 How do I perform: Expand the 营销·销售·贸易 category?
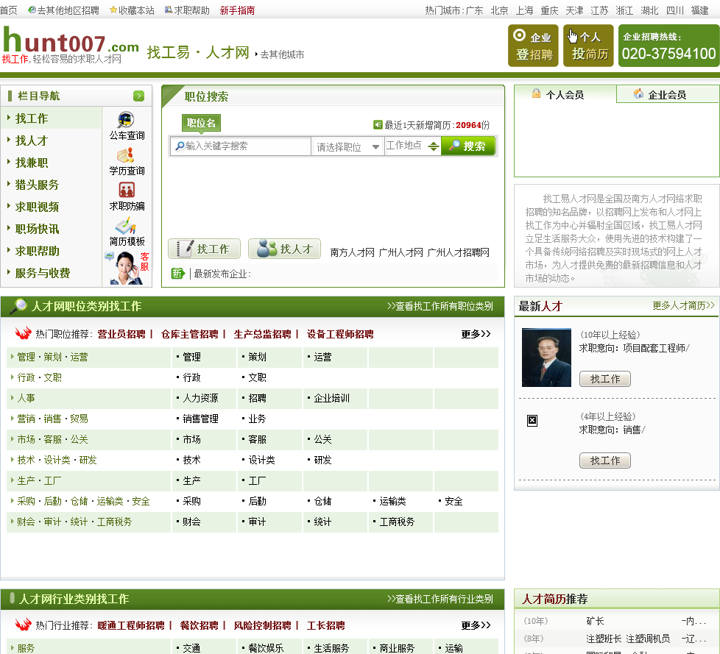(52, 419)
